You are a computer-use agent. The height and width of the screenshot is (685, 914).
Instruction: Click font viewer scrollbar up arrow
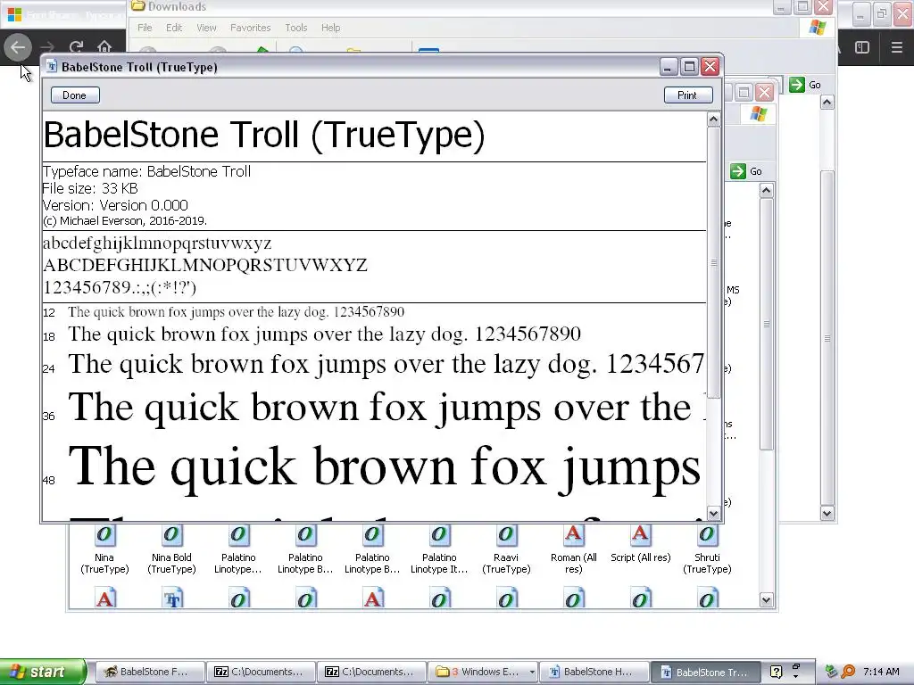coord(713,120)
